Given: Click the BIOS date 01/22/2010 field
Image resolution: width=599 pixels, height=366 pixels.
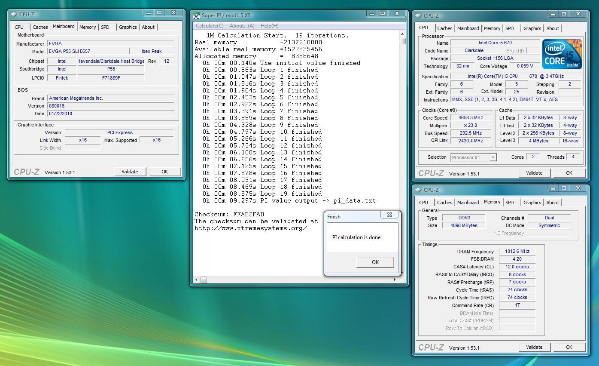Looking at the screenshot, I should click(x=110, y=114).
